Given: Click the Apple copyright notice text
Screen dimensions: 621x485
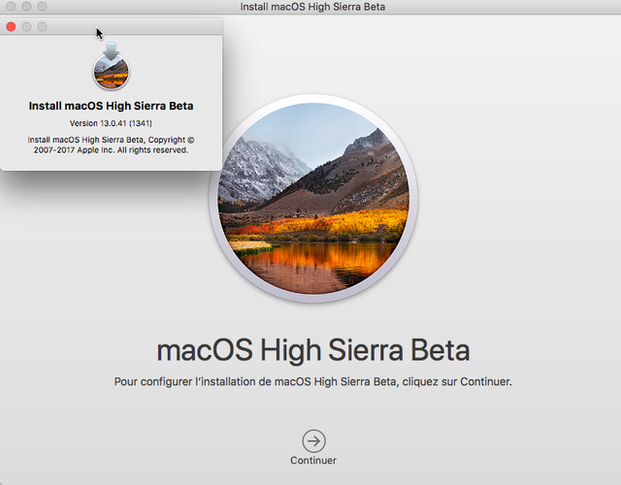Looking at the screenshot, I should pyautogui.click(x=111, y=145).
